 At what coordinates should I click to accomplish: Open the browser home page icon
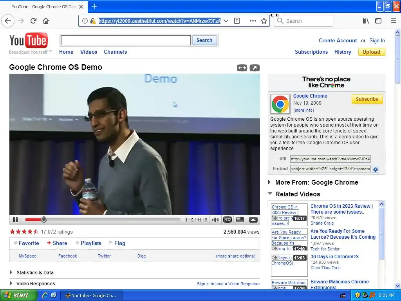coord(46,21)
